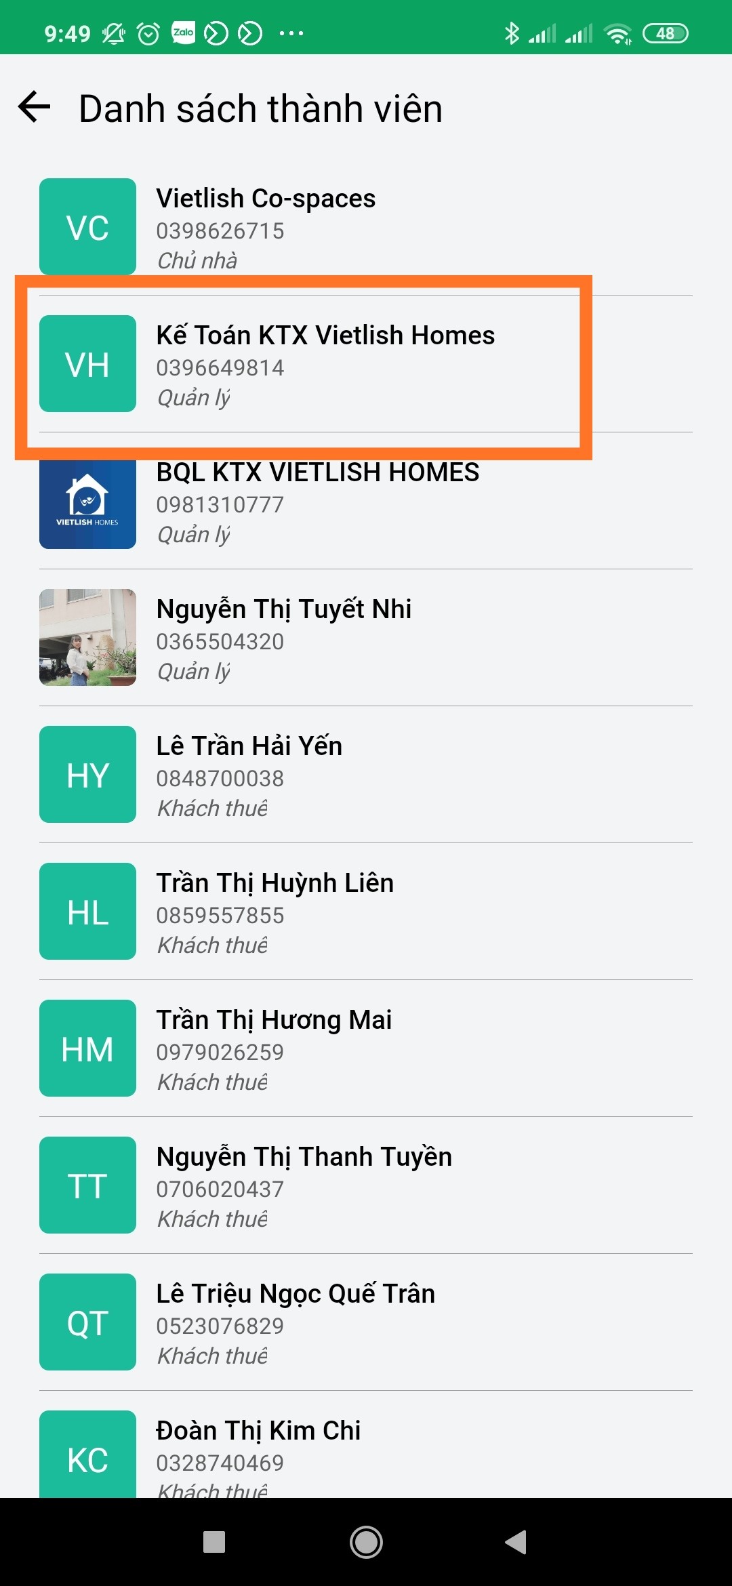Select tenant Lê Trần Hải Yến

366,775
